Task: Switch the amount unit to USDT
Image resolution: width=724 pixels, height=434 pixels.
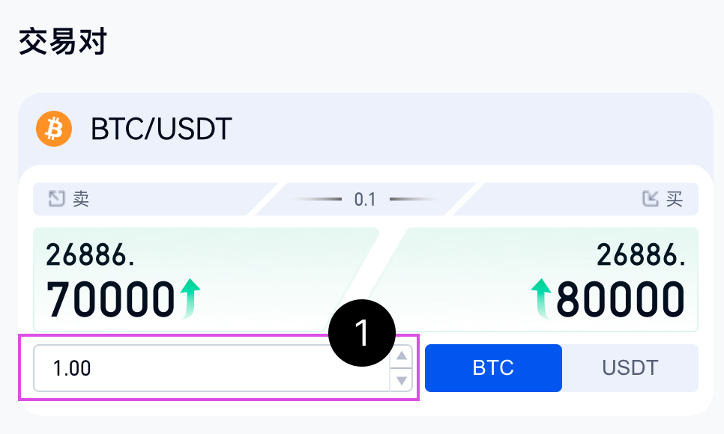Action: point(630,368)
